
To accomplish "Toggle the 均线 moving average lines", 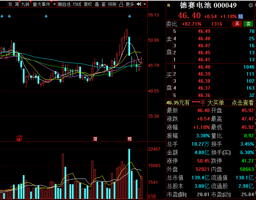I will pos(77,4).
